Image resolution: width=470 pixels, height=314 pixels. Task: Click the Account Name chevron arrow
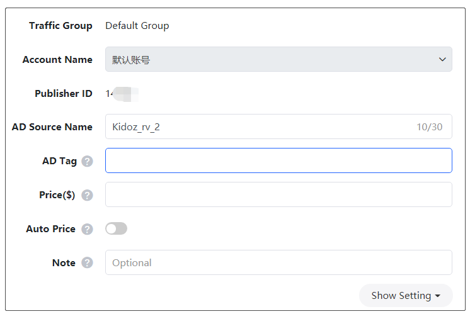(442, 60)
